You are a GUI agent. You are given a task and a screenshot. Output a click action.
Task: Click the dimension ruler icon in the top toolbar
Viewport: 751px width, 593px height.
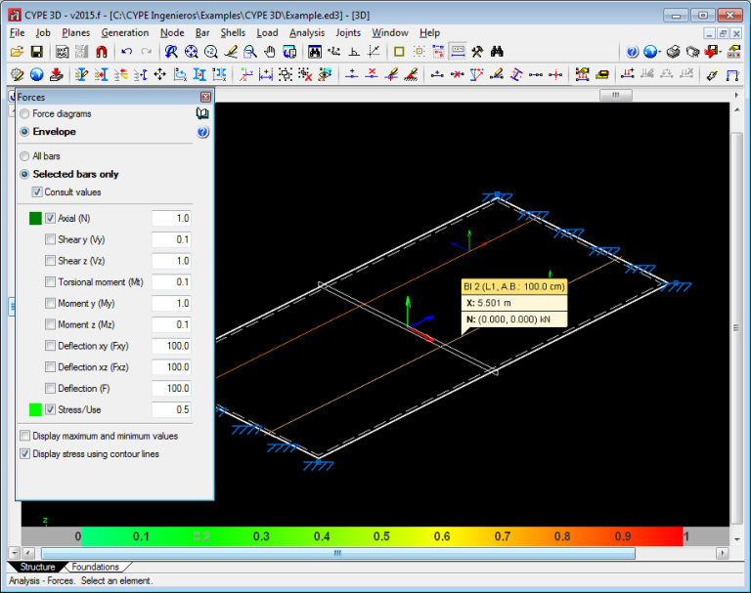click(458, 52)
